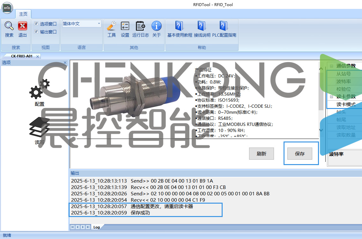Image resolution: width=362 pixels, height=239 pixels.
Task: Jump to first log sheet arrow
Action: [x=72, y=227]
